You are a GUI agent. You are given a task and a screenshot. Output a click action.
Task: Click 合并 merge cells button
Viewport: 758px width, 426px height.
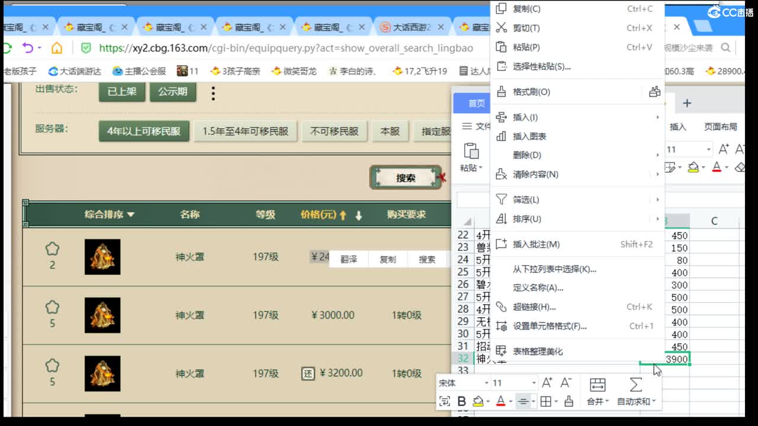[x=597, y=392]
